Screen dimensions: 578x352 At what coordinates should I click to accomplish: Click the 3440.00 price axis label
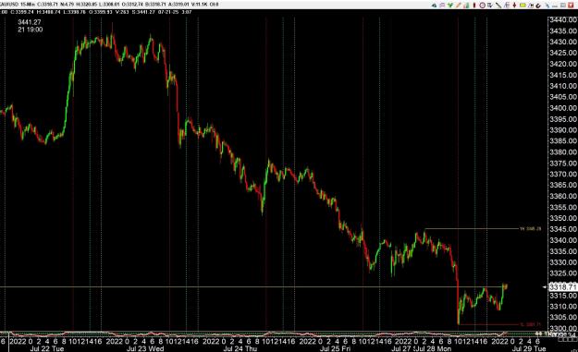coord(562,19)
